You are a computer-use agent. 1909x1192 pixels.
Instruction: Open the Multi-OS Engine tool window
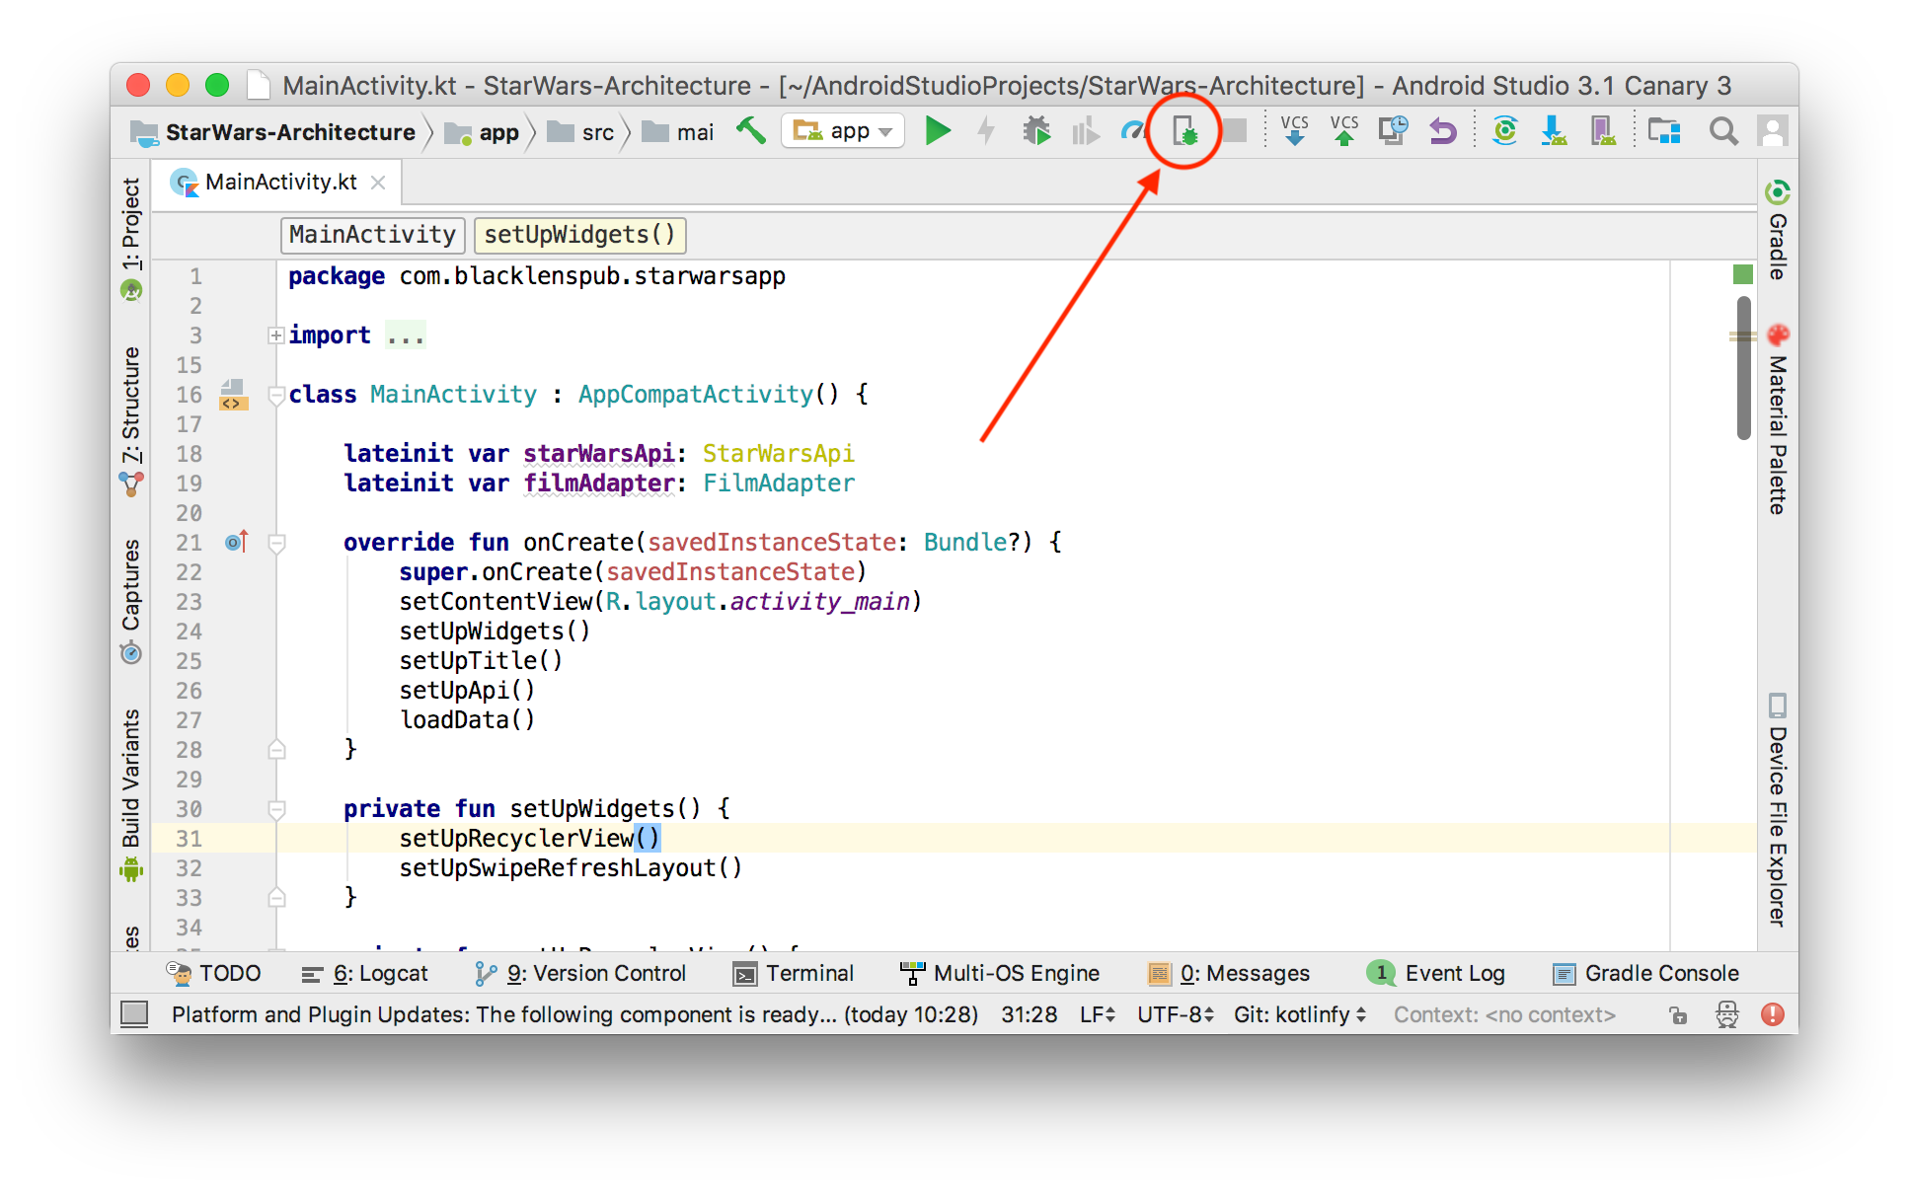[1000, 974]
